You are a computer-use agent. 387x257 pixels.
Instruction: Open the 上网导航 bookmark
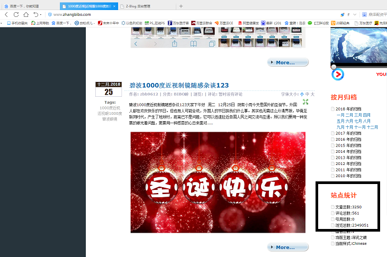click(40, 23)
